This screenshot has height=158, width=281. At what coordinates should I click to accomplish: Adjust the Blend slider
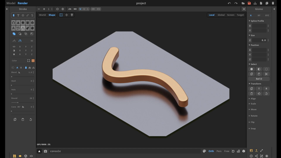point(22,77)
